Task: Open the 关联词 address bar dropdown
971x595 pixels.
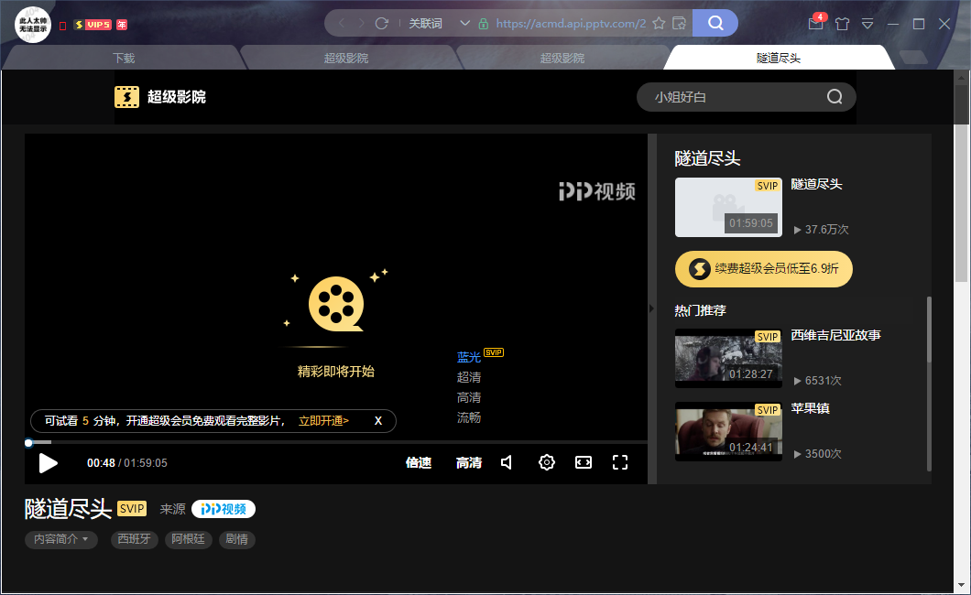Action: coord(465,23)
